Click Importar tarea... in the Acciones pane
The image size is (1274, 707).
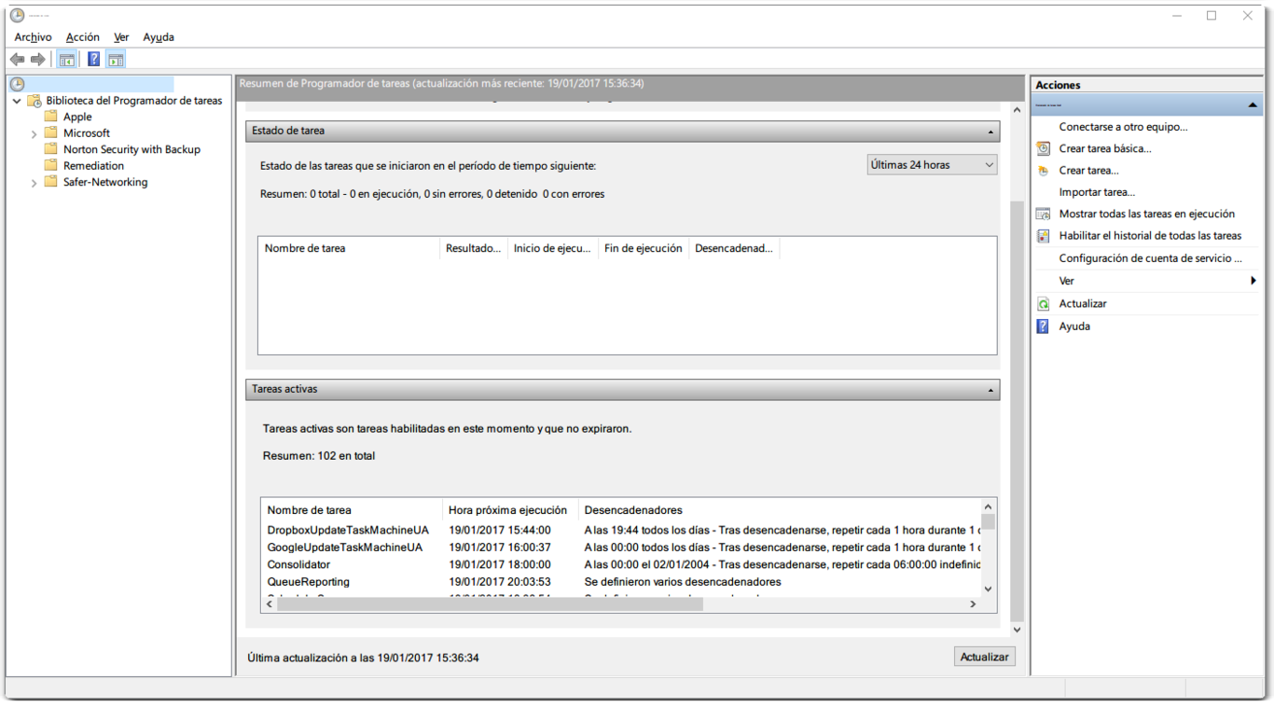tap(1097, 192)
